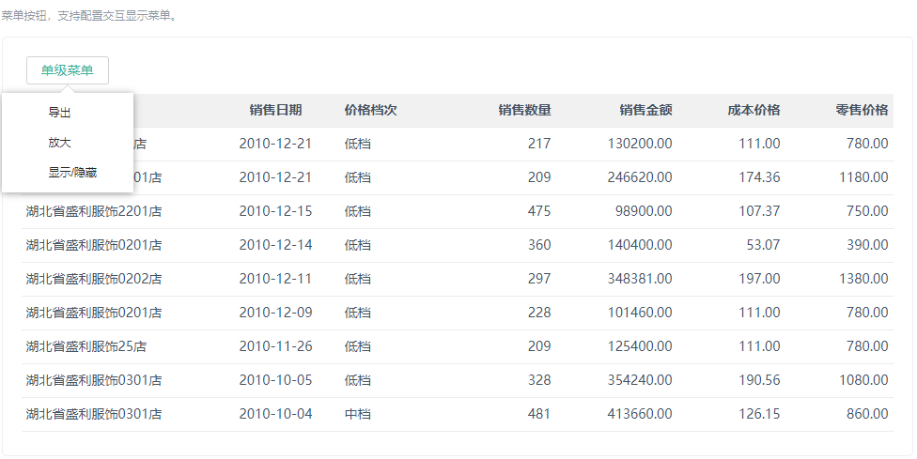
Task: Click the 价格档次 column header
Action: (x=370, y=110)
